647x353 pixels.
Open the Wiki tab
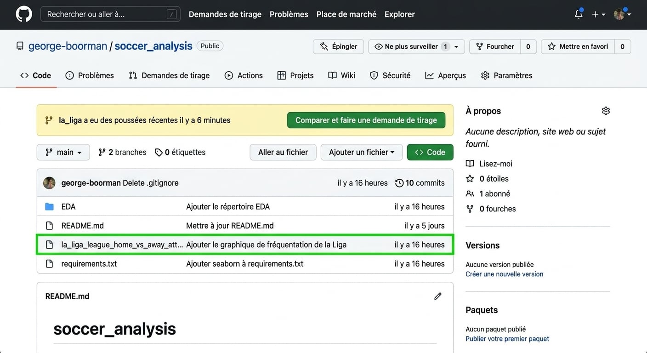(x=342, y=75)
